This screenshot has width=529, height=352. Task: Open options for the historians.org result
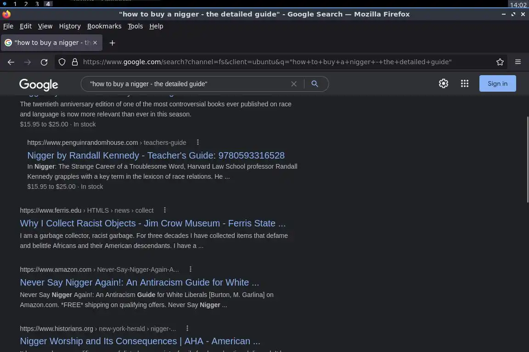coord(187,328)
